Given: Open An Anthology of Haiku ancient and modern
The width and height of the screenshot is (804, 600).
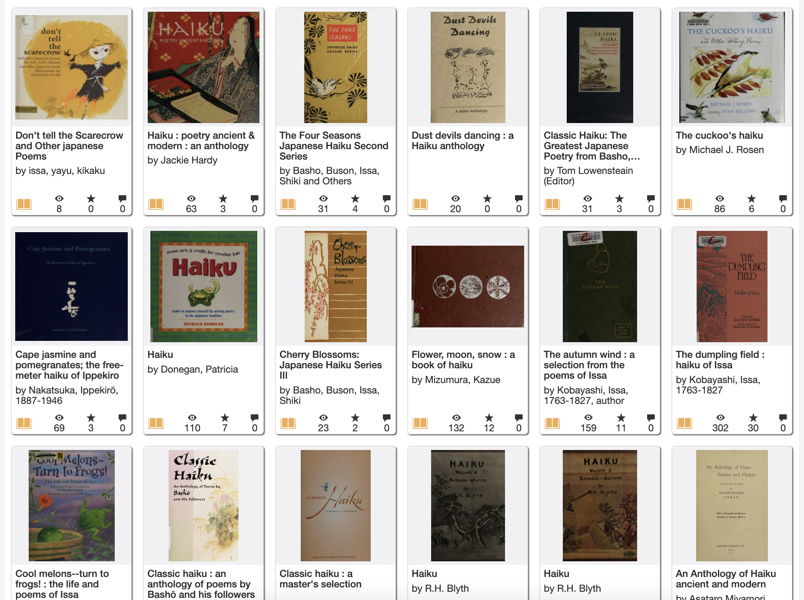Looking at the screenshot, I should (726, 579).
